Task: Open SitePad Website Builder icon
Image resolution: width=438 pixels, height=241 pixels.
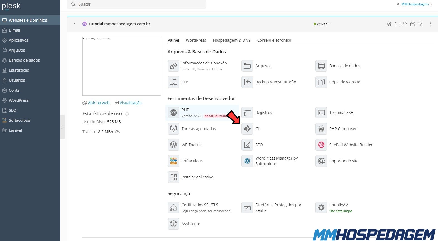Action: point(321,145)
